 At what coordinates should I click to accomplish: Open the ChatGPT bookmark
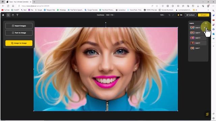[15, 10]
